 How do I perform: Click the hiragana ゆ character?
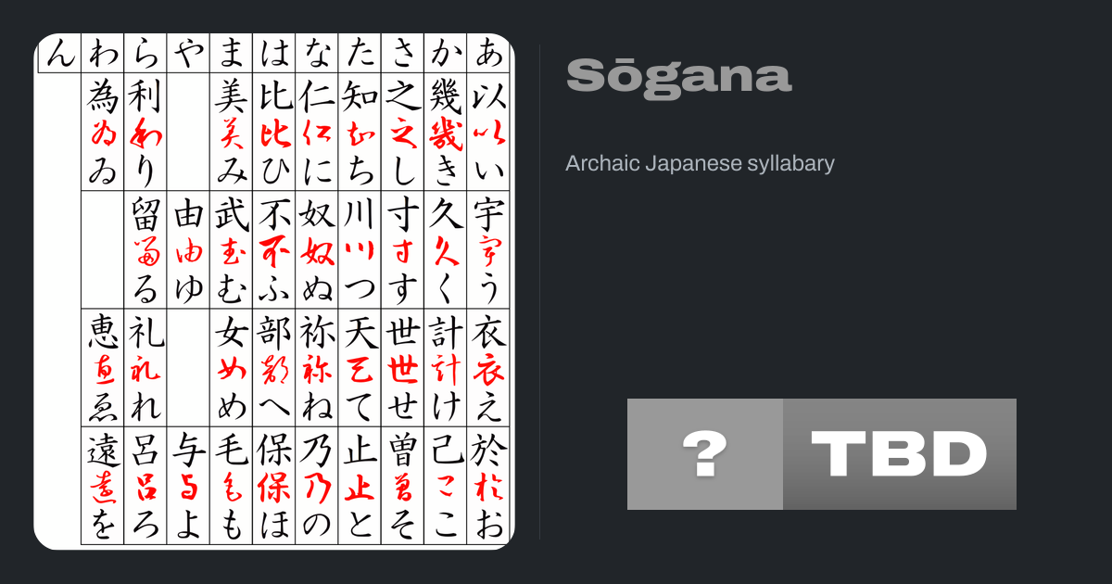pyautogui.click(x=189, y=289)
